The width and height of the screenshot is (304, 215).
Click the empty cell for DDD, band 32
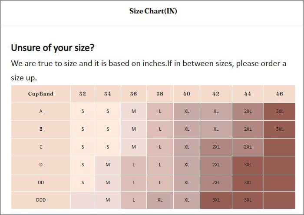pos(83,200)
